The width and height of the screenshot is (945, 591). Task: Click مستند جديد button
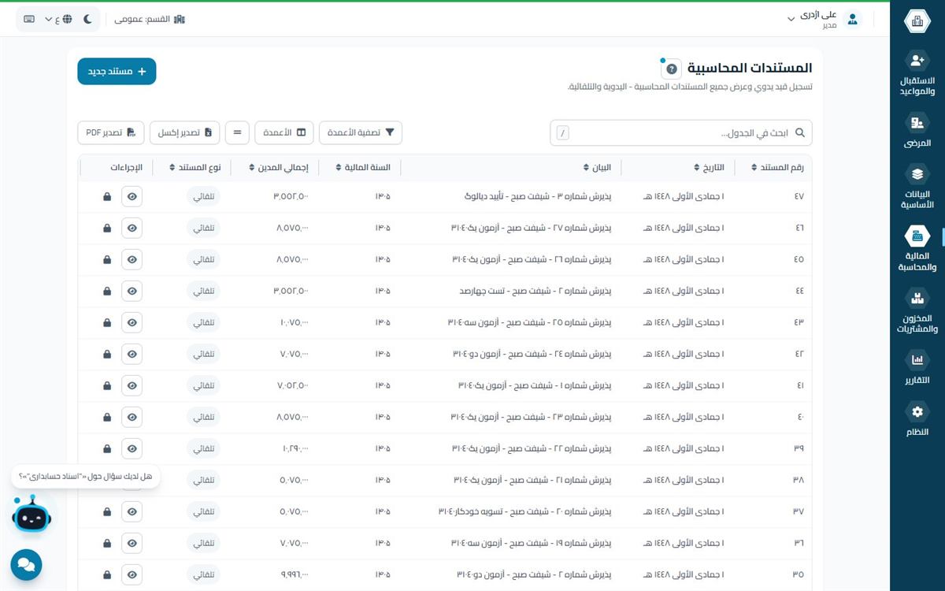coord(117,71)
